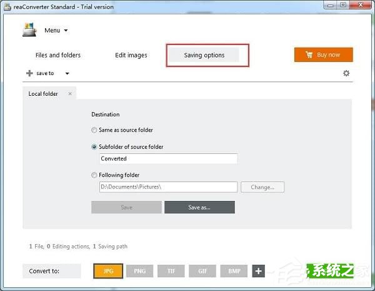Close the Local folder tab
Screen dimensions: 375x291
pyautogui.click(x=70, y=94)
